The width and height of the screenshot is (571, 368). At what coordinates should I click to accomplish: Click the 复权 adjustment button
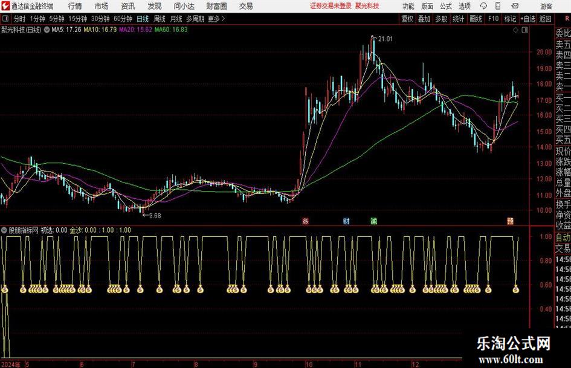(x=407, y=19)
